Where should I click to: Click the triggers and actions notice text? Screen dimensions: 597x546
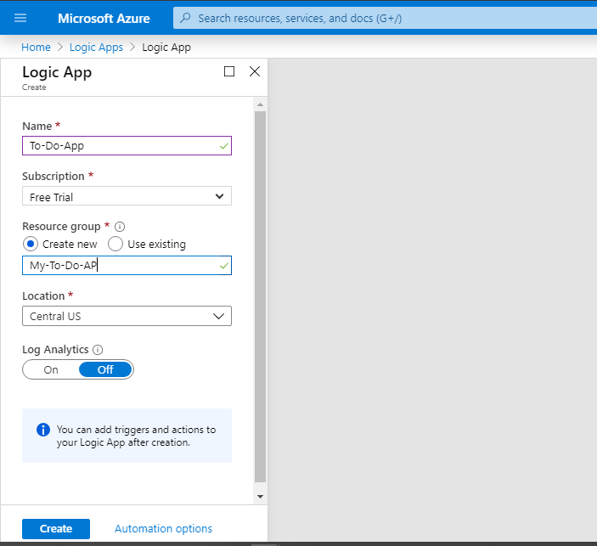coord(136,436)
